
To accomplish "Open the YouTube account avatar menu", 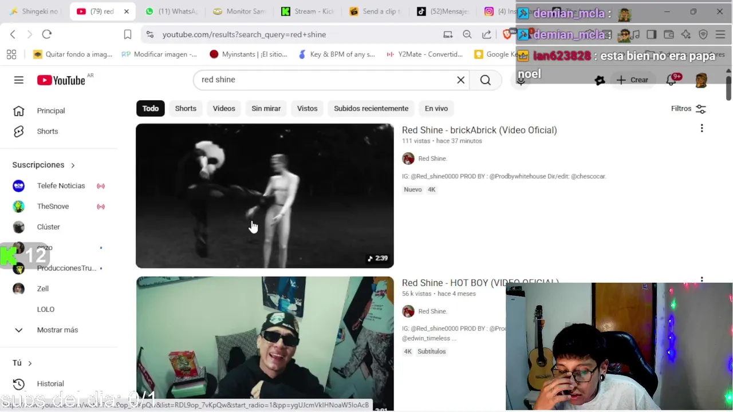I will pyautogui.click(x=701, y=80).
